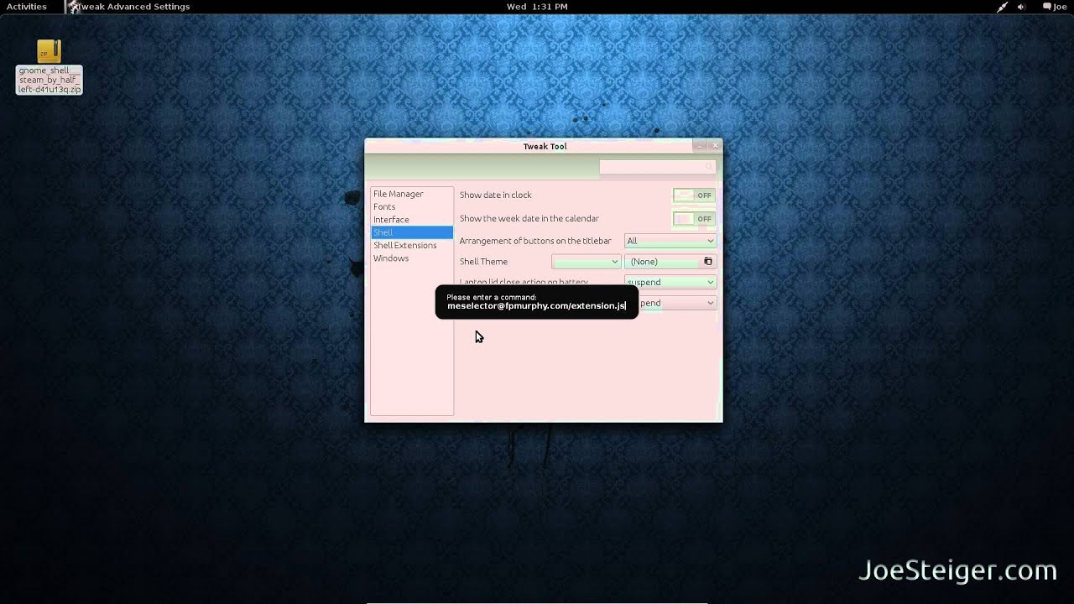Click the 'Shell Theme' label

click(483, 262)
